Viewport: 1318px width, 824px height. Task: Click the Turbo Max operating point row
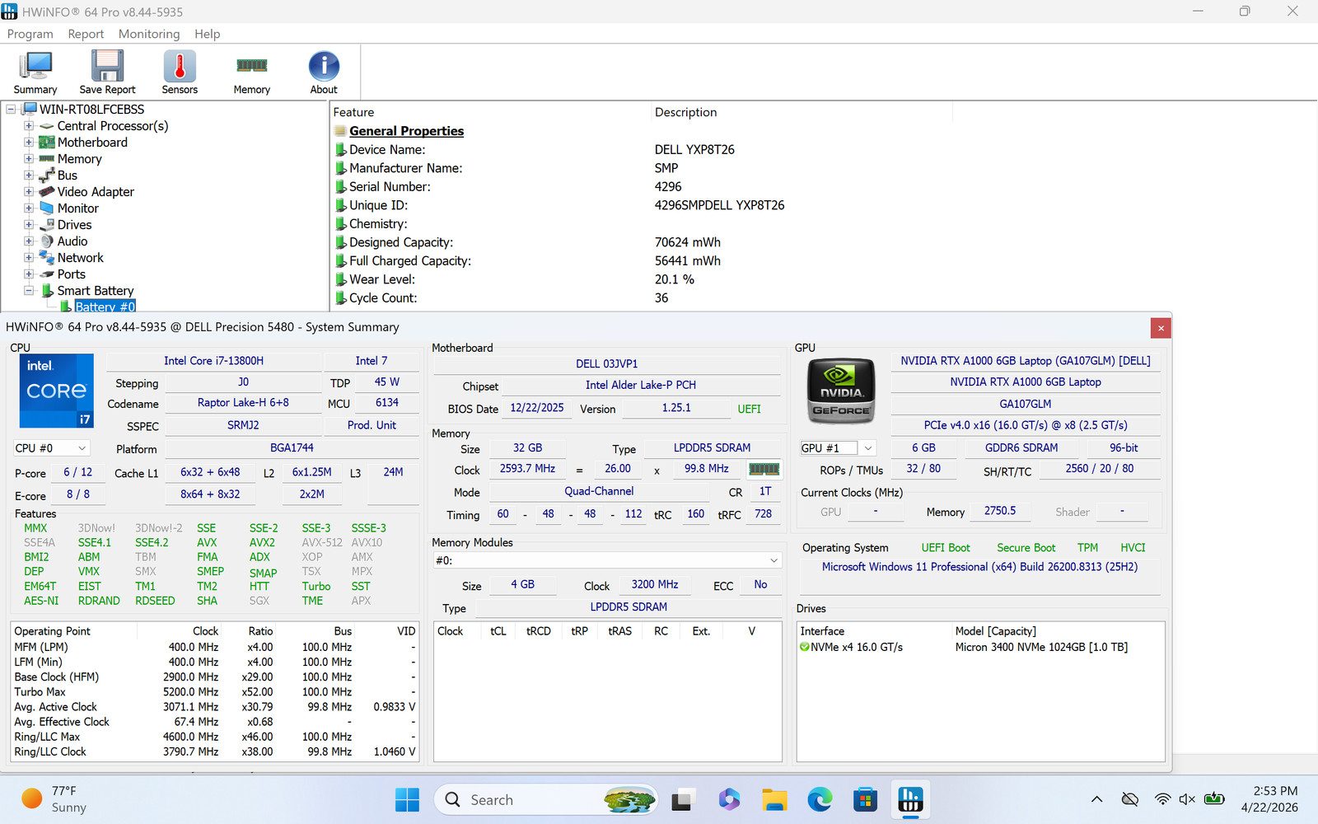coord(214,692)
